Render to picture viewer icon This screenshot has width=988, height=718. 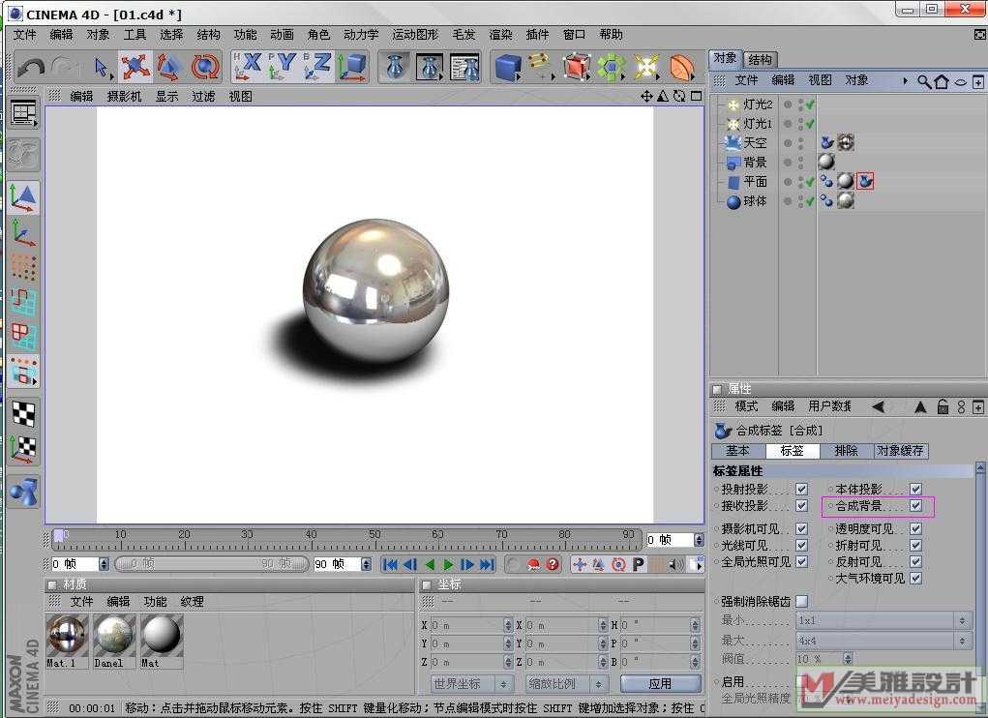[430, 68]
